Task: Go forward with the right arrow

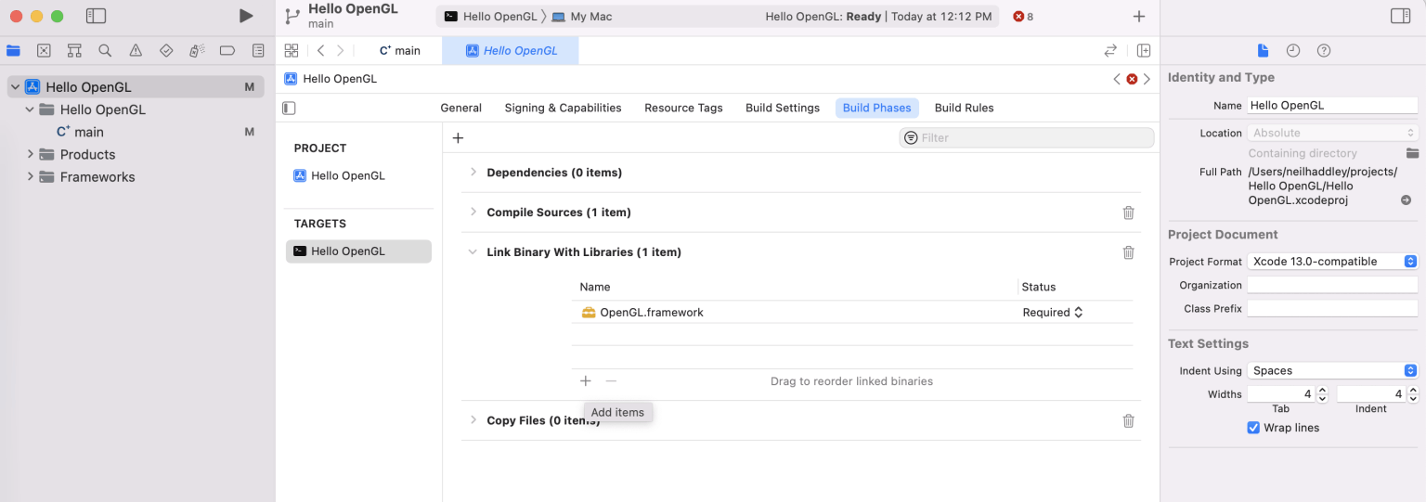Action: click(341, 51)
